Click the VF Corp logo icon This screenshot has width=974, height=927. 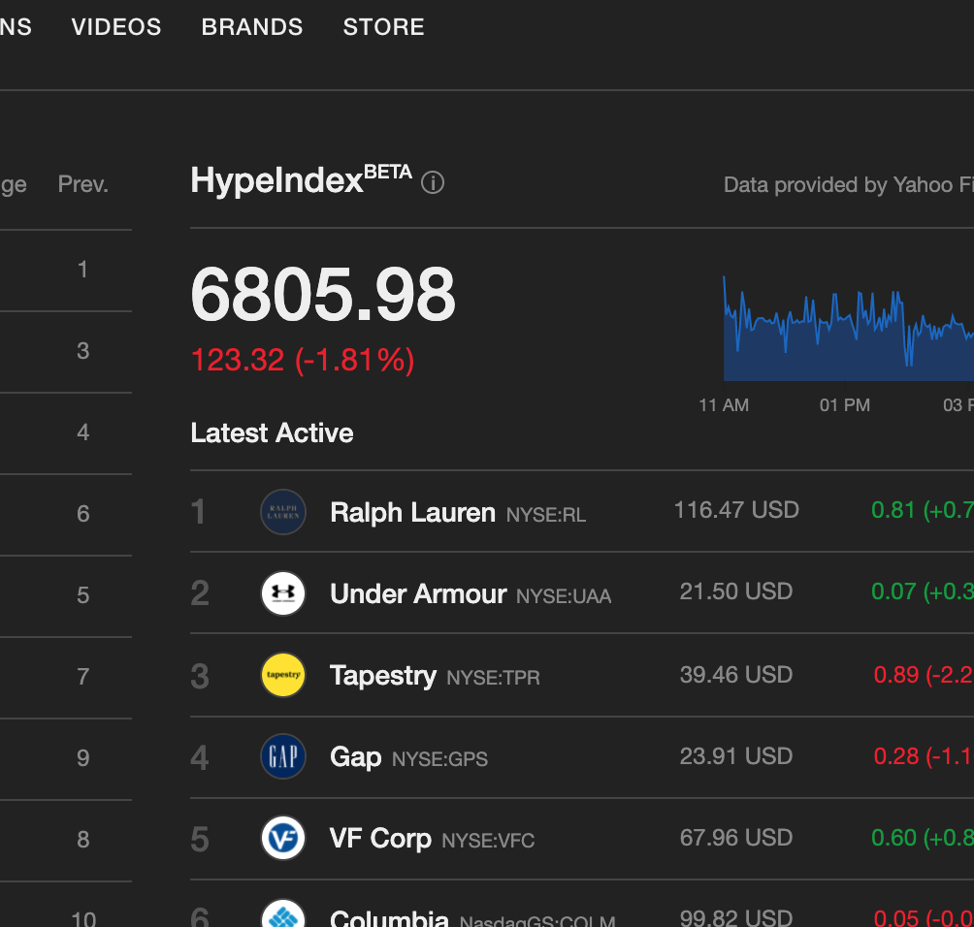tap(283, 838)
